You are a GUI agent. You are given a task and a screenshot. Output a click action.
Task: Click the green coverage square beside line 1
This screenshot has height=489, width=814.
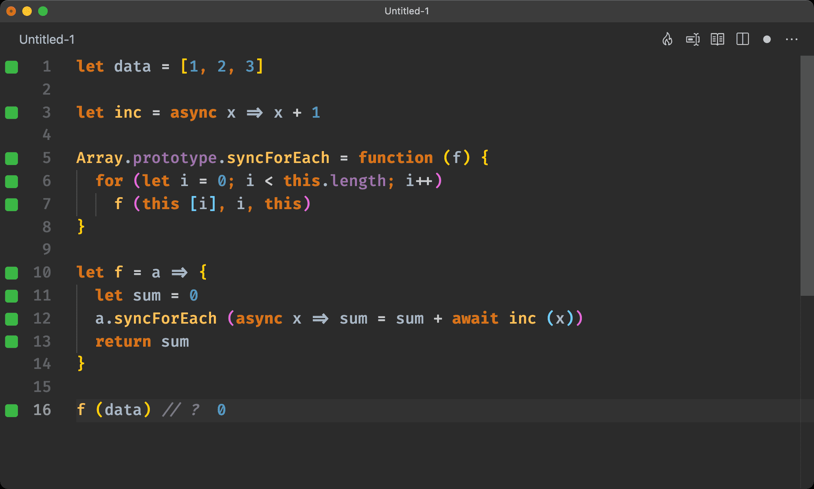[x=12, y=67]
